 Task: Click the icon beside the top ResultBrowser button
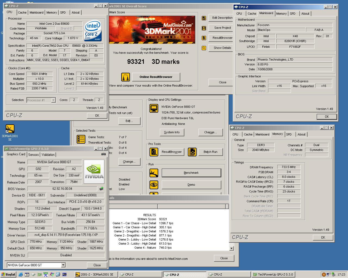(x=204, y=38)
